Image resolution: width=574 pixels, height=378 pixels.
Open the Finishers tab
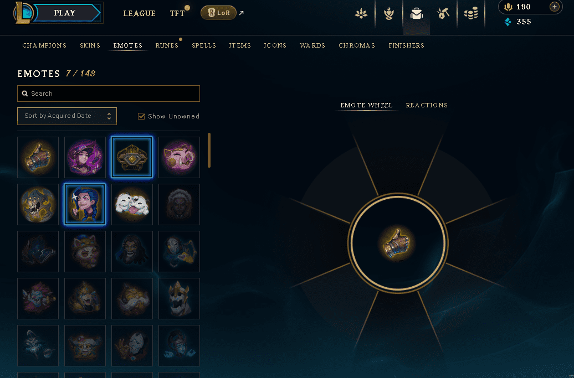point(406,45)
